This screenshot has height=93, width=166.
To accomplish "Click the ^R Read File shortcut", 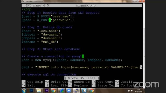I will (57, 86).
